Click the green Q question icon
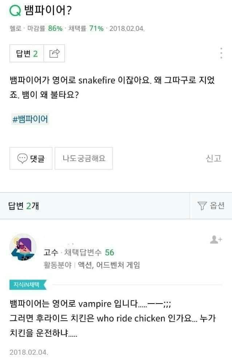Image resolution: width=232 pixels, height=362 pixels. [15, 11]
